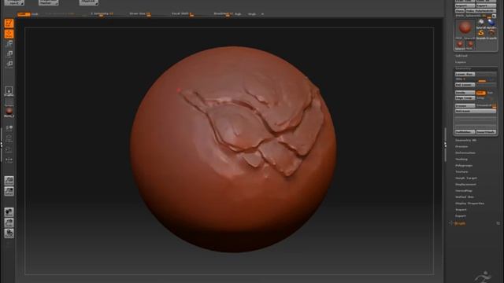Toggle the orange Smt option beside Divide

[x=480, y=93]
